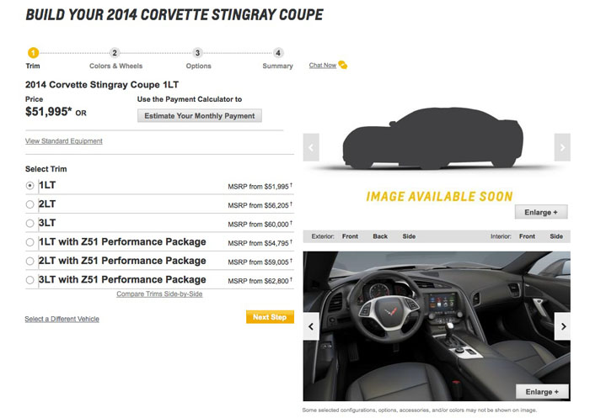This screenshot has height=418, width=590.
Task: Click the Next Step button
Action: coord(270,317)
